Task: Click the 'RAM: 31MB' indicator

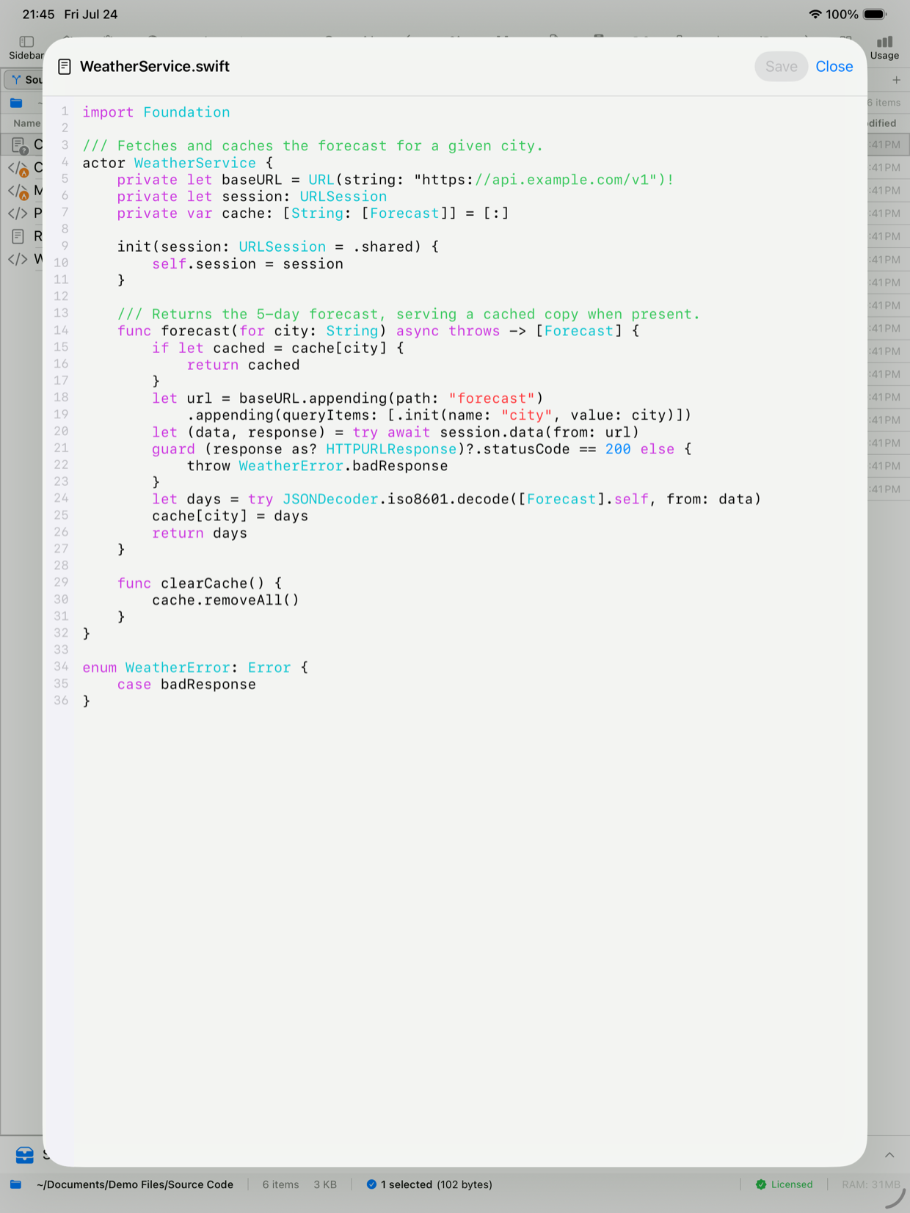Action: (870, 1184)
